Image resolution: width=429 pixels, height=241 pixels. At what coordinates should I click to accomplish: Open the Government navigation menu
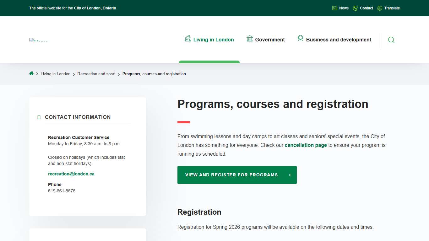click(x=270, y=40)
